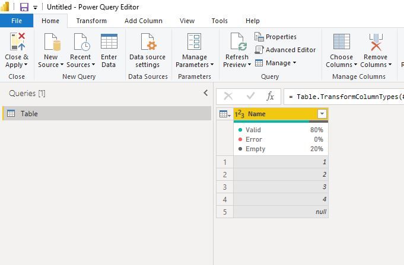404x265 pixels.
Task: Switch to the View tab
Action: (187, 21)
